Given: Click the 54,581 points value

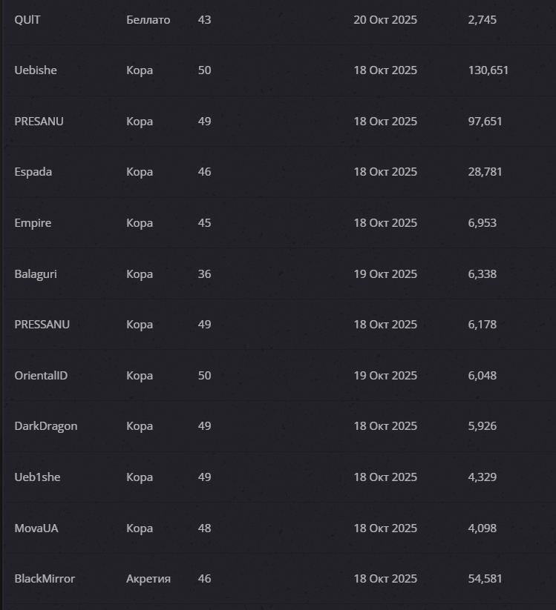Looking at the screenshot, I should 485,579.
